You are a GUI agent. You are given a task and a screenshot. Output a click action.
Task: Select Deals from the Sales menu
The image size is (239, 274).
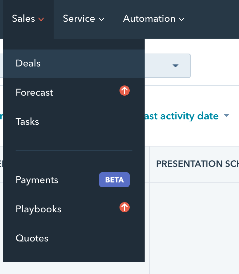tap(74, 64)
